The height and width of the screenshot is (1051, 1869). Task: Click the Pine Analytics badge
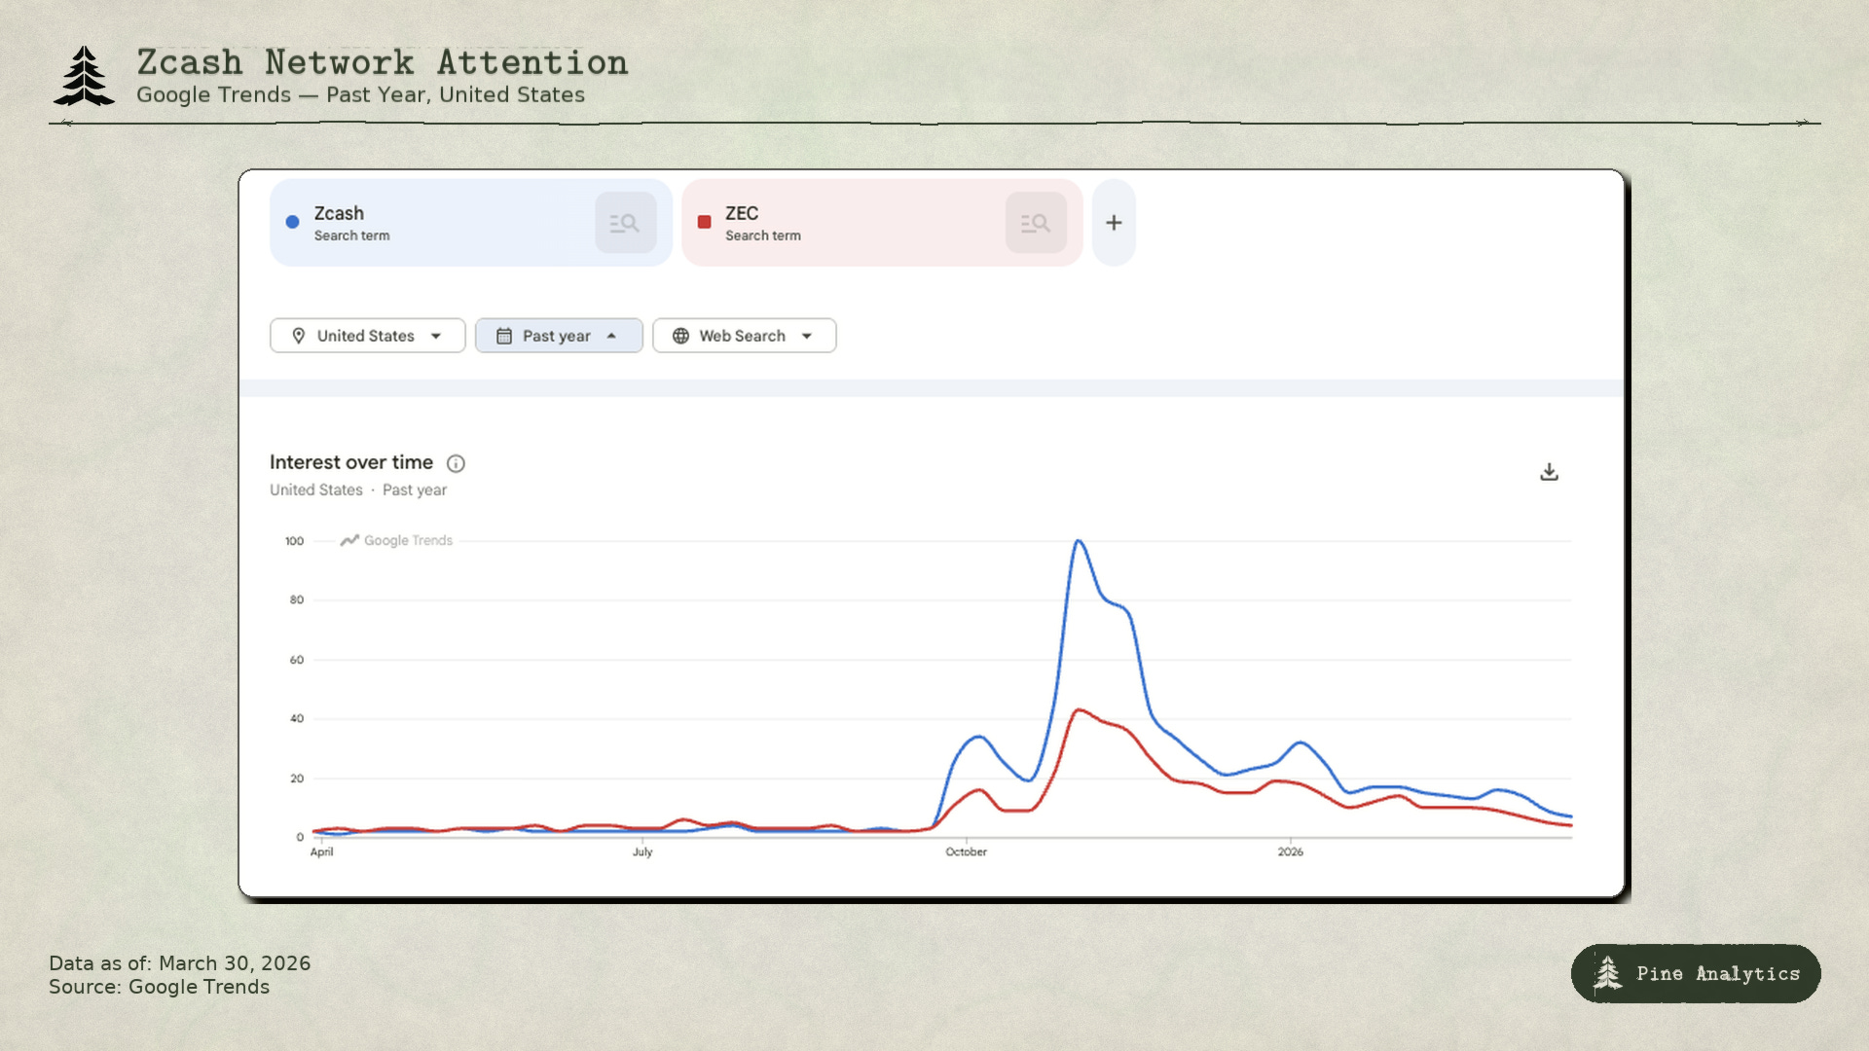tap(1695, 973)
